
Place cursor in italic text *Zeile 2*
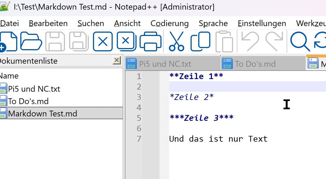pyautogui.click(x=191, y=97)
